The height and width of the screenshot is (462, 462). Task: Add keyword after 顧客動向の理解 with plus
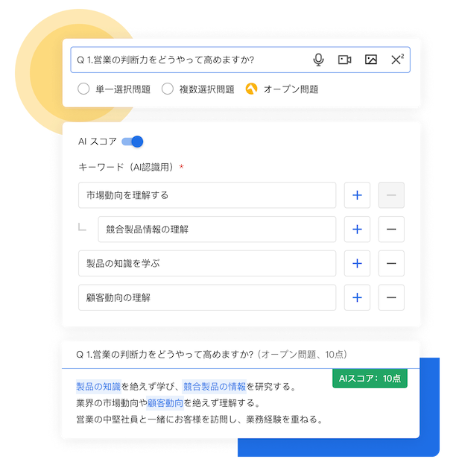357,297
